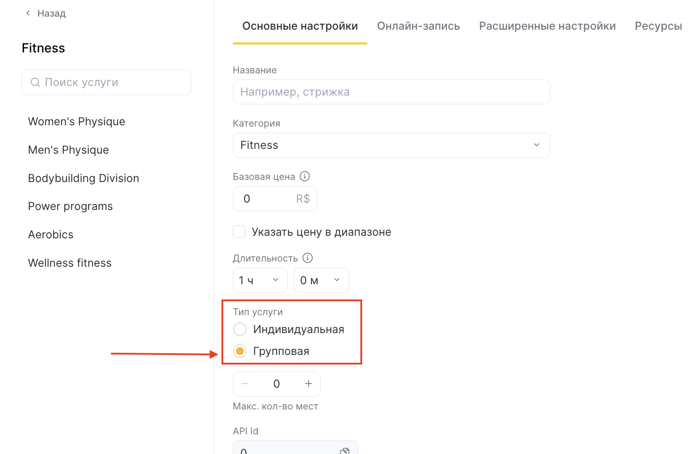The image size is (695, 454).
Task: Click the search magnifier icon
Action: 35,83
